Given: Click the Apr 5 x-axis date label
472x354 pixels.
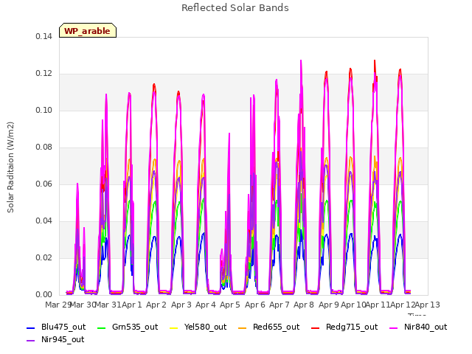Looking at the screenshot, I should coord(230,305).
